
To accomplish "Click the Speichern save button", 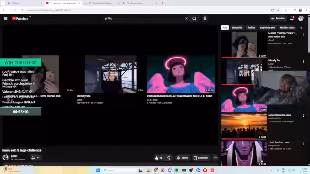I will coord(201,158).
